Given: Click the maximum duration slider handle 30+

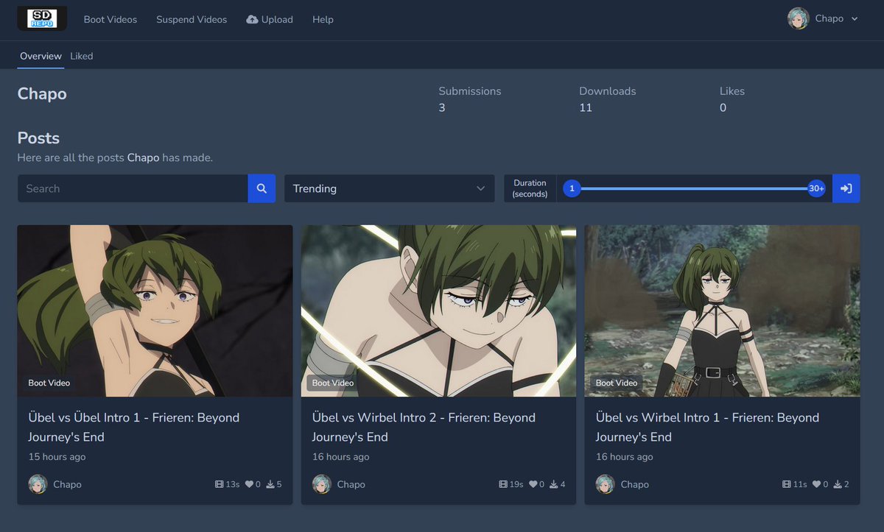Looking at the screenshot, I should click(x=816, y=188).
